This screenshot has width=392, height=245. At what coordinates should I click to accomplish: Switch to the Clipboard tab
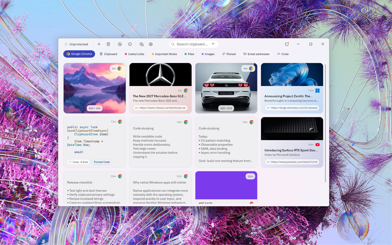[x=109, y=54]
